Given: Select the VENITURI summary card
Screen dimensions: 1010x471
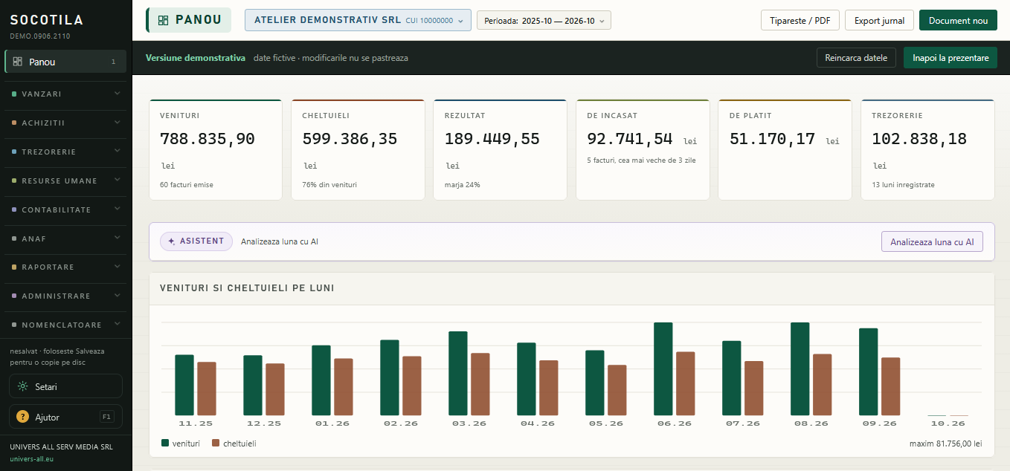Looking at the screenshot, I should (x=216, y=150).
